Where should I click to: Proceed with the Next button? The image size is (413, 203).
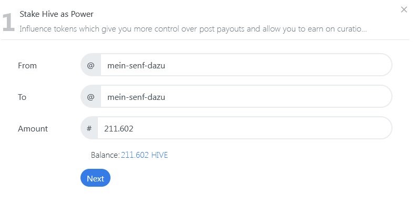coord(95,178)
